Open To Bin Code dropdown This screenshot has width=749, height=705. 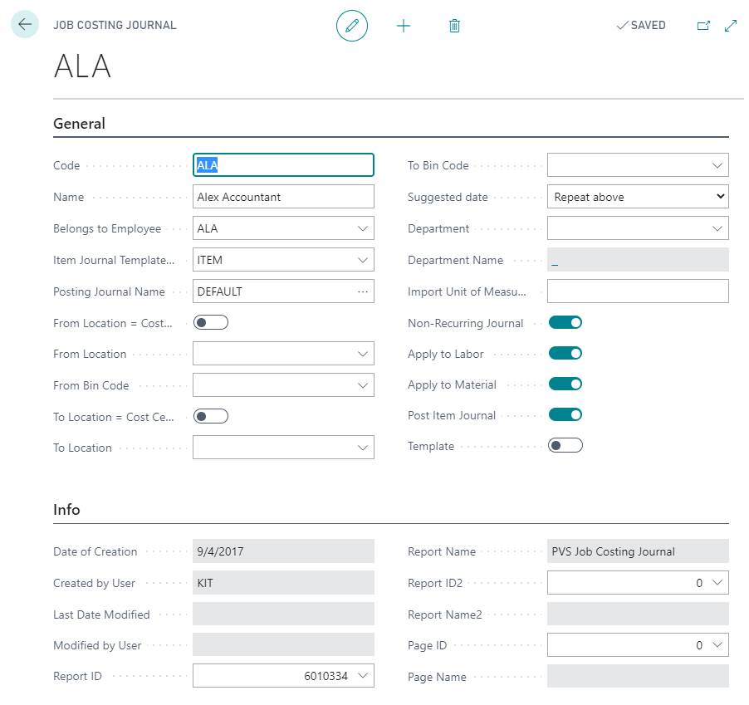[x=717, y=165]
